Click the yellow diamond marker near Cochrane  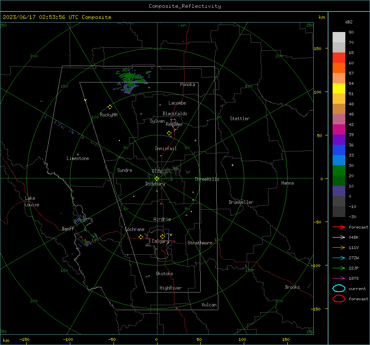pos(141,237)
